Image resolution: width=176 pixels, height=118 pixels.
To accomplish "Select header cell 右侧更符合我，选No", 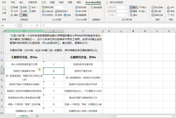I will click(x=83, y=57).
